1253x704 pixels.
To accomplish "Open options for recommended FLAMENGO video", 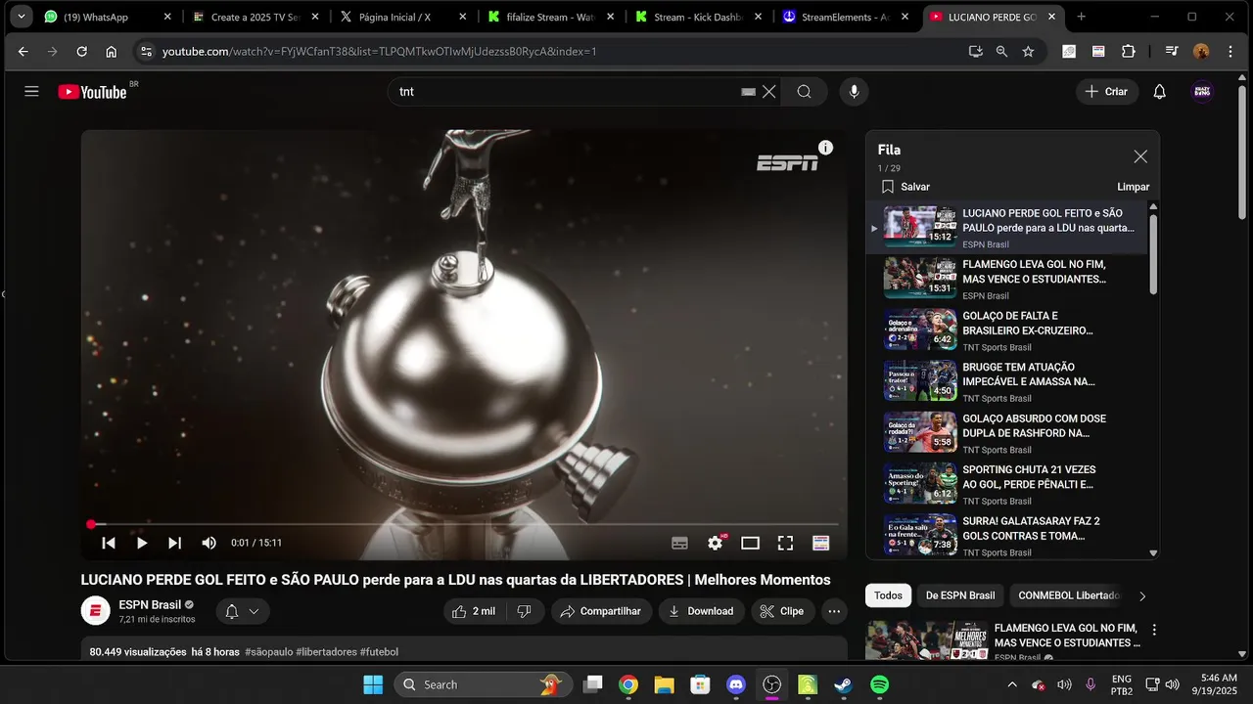I will pyautogui.click(x=1154, y=631).
